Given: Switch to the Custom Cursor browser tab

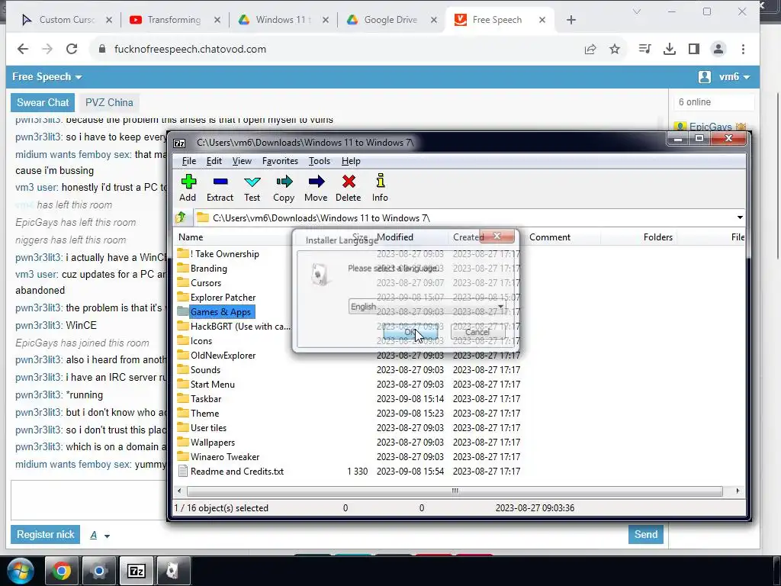Looking at the screenshot, I should tap(66, 19).
